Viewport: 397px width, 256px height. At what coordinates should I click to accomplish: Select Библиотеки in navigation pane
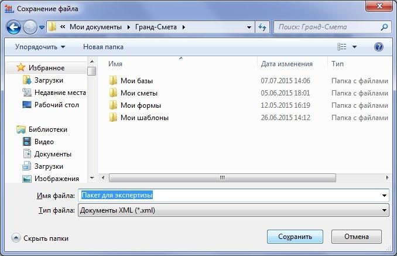[x=48, y=129]
